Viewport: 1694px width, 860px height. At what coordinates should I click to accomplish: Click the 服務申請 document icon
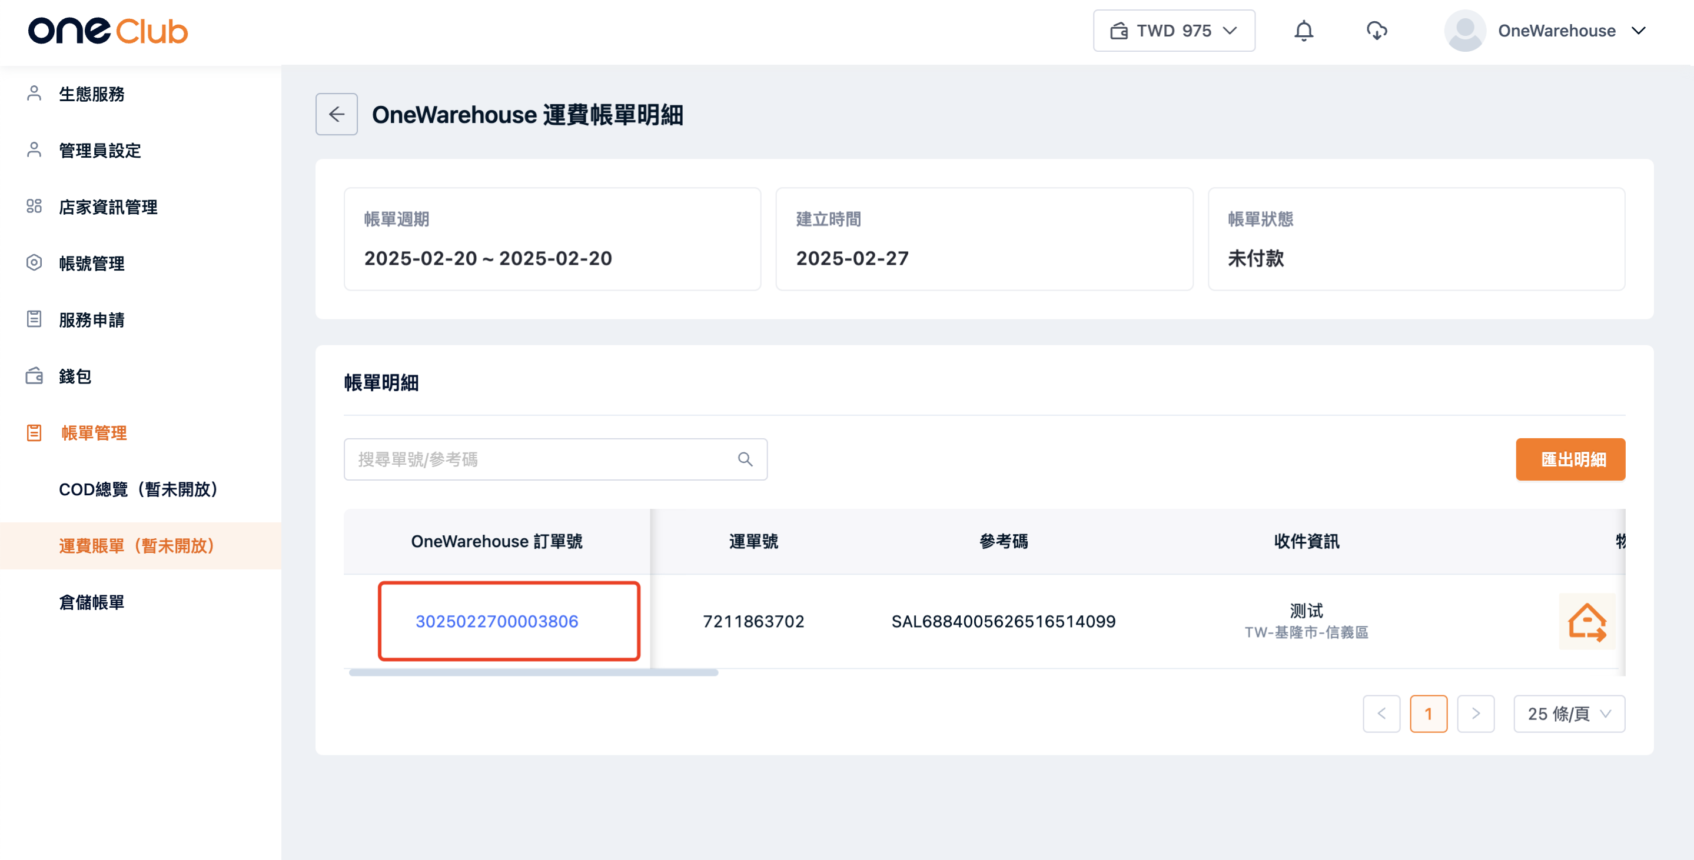click(x=34, y=319)
